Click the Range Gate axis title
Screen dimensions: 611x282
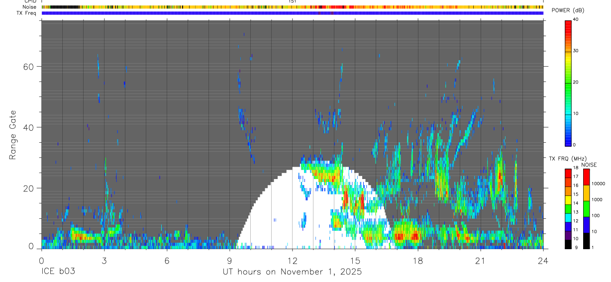tap(12, 135)
